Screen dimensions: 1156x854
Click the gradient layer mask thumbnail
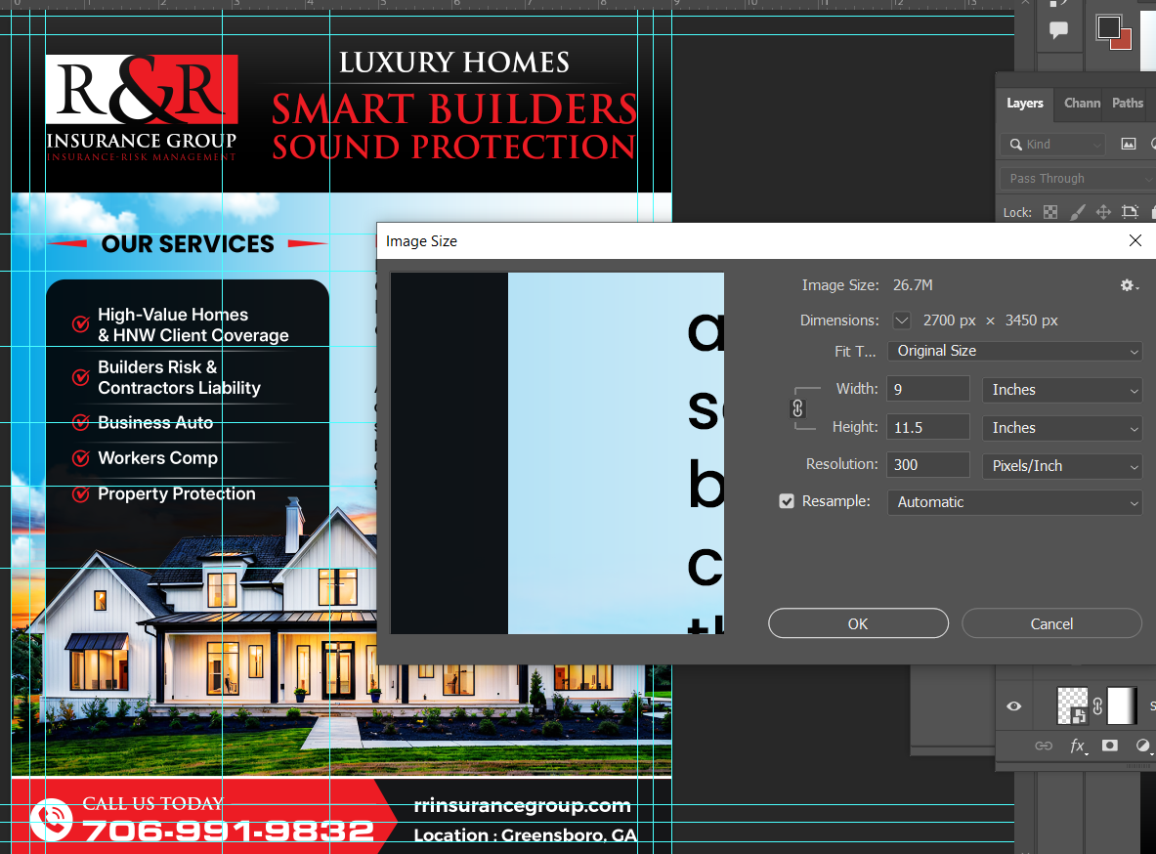pyautogui.click(x=1122, y=706)
